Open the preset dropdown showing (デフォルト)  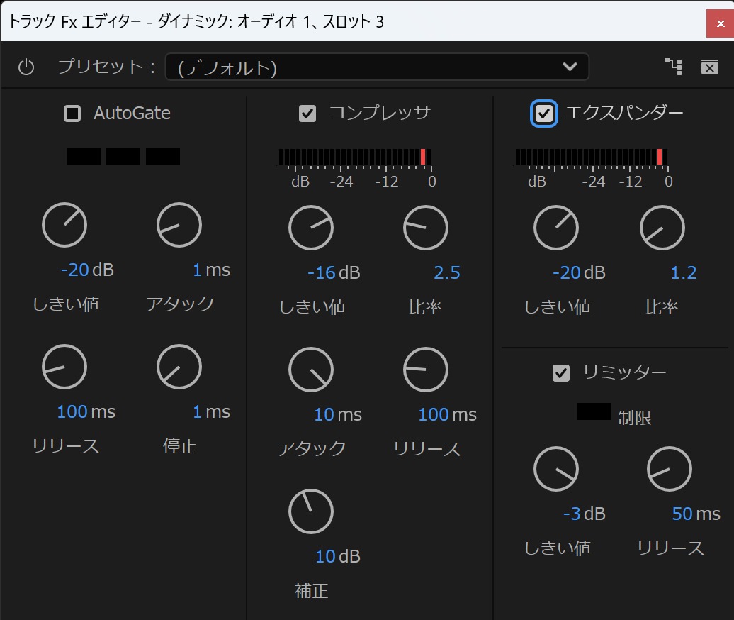point(377,67)
